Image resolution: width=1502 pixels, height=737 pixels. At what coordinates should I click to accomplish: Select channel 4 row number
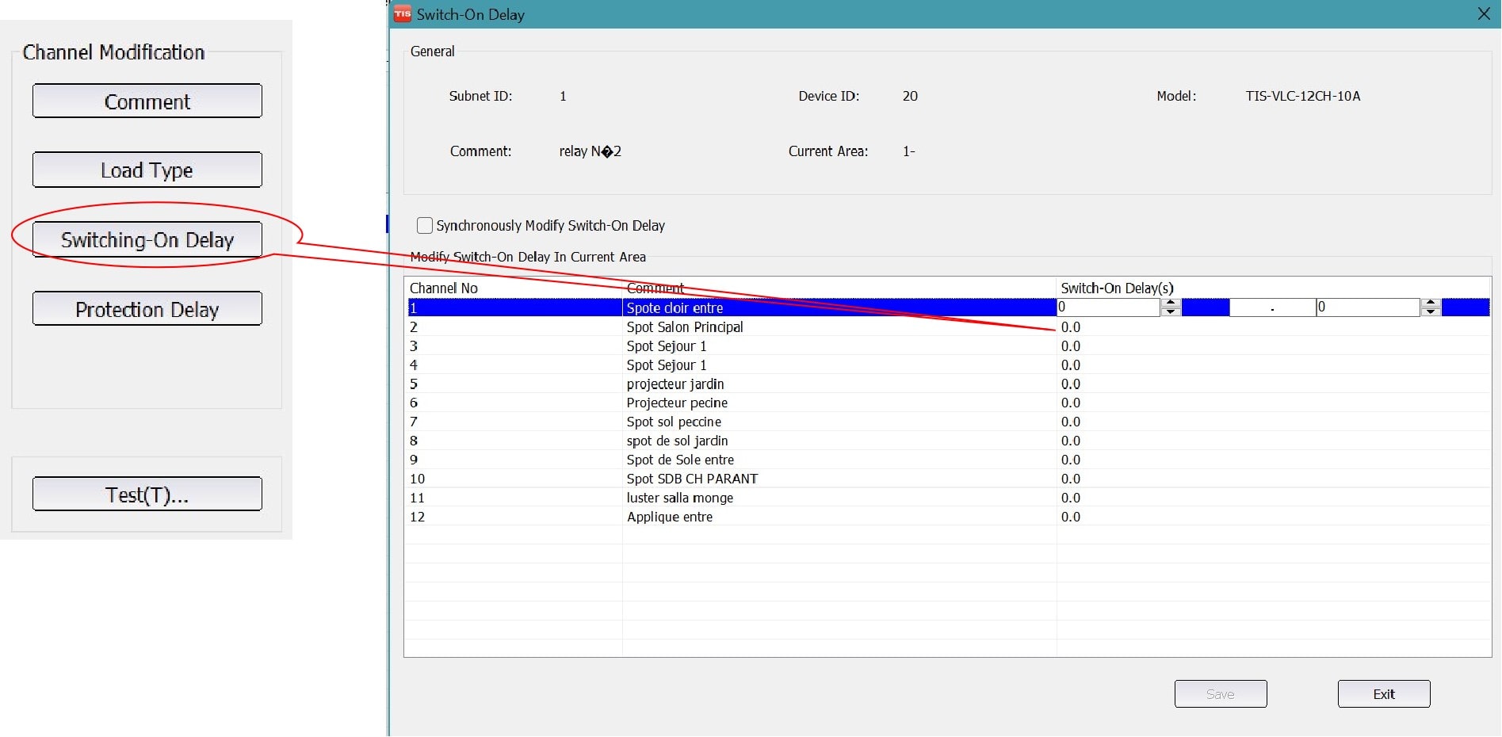[414, 365]
